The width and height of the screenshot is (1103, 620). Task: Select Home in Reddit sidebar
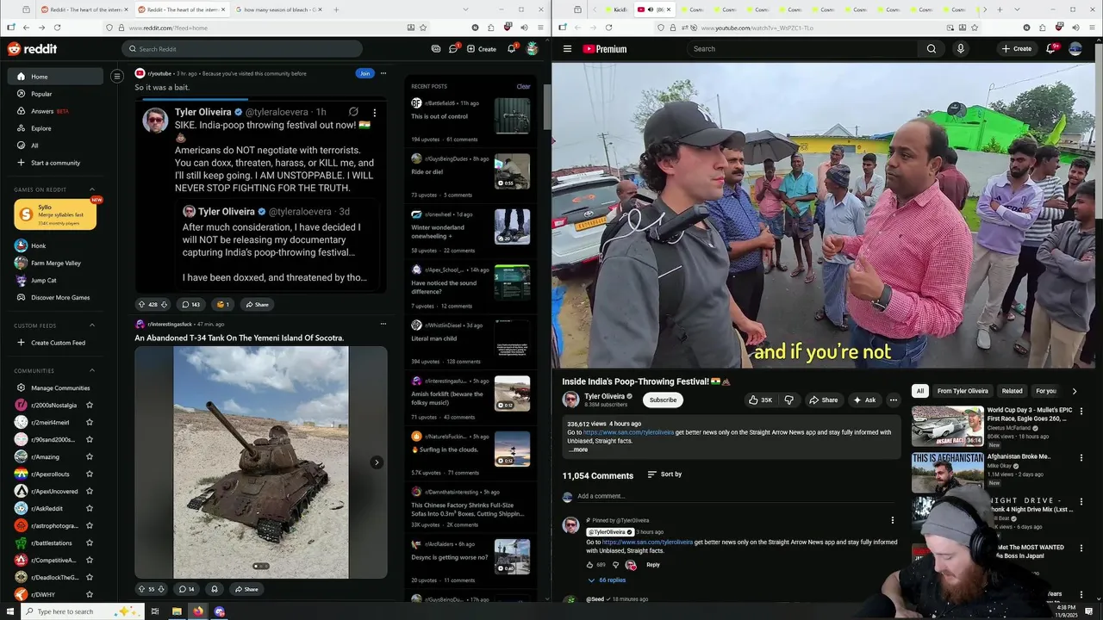click(x=55, y=77)
